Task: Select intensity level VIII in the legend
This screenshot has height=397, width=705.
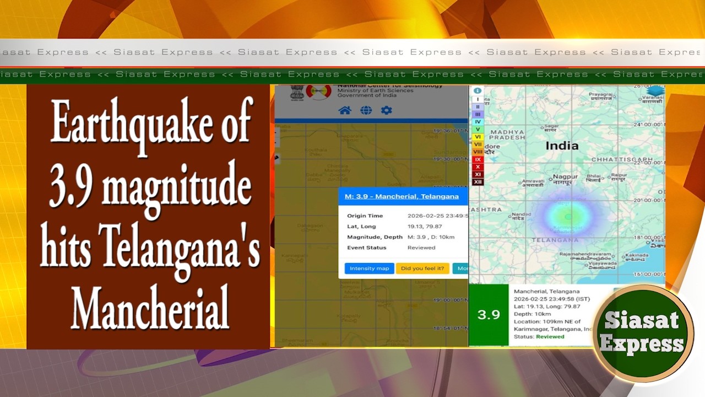Action: click(478, 152)
